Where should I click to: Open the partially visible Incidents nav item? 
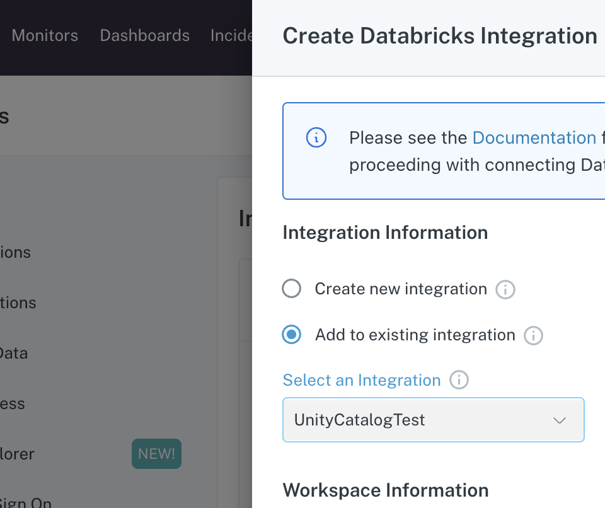click(x=231, y=35)
